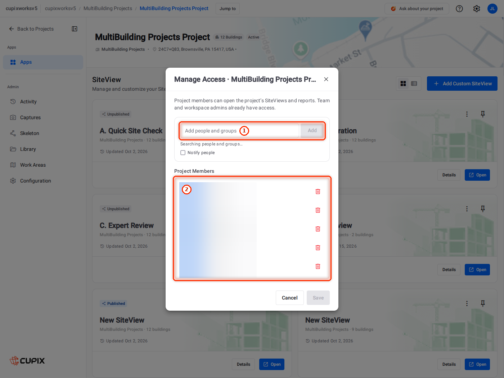This screenshot has width=504, height=378.
Task: Open three-dot menu on the 2-buildings card
Action: [x=467, y=209]
